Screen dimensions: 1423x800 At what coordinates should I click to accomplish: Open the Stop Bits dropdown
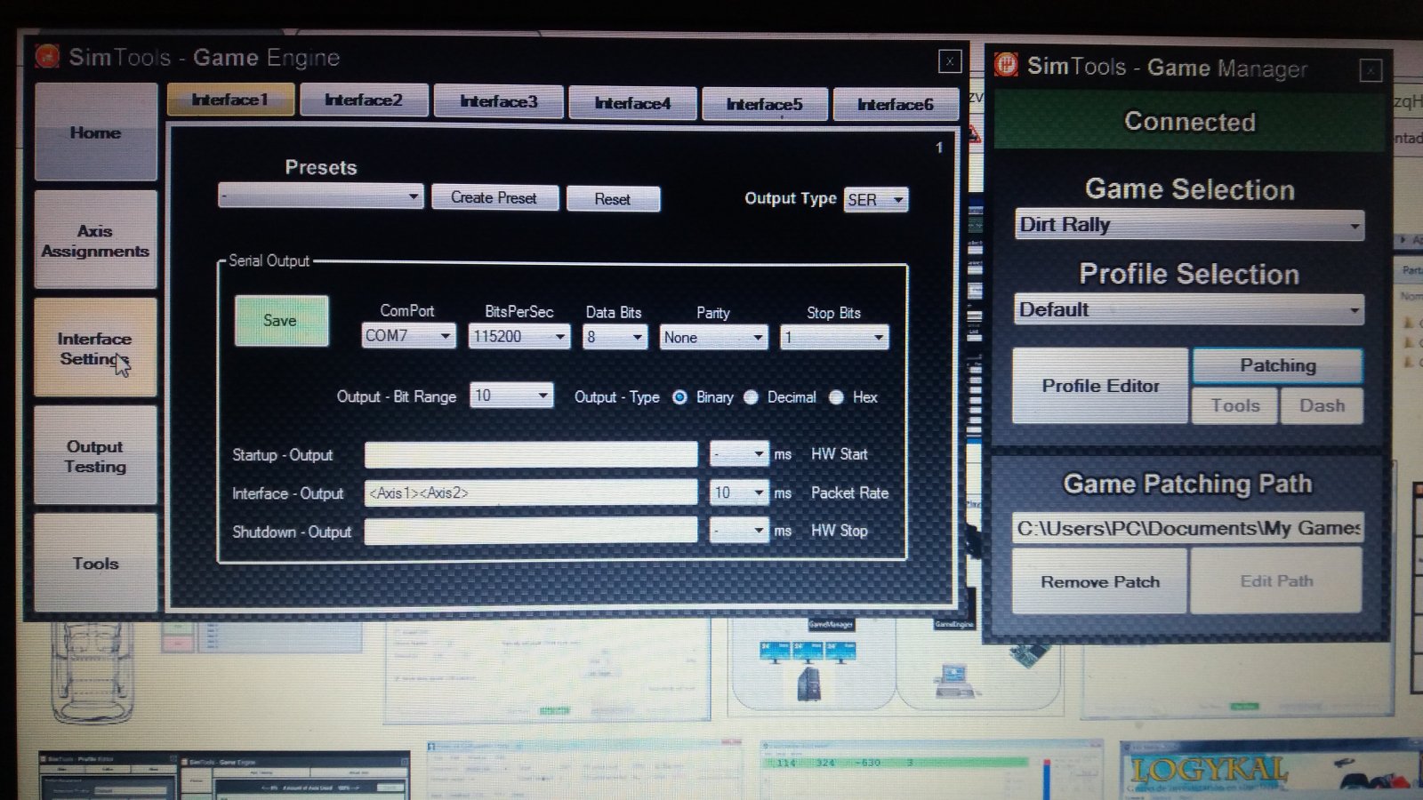[x=834, y=338]
